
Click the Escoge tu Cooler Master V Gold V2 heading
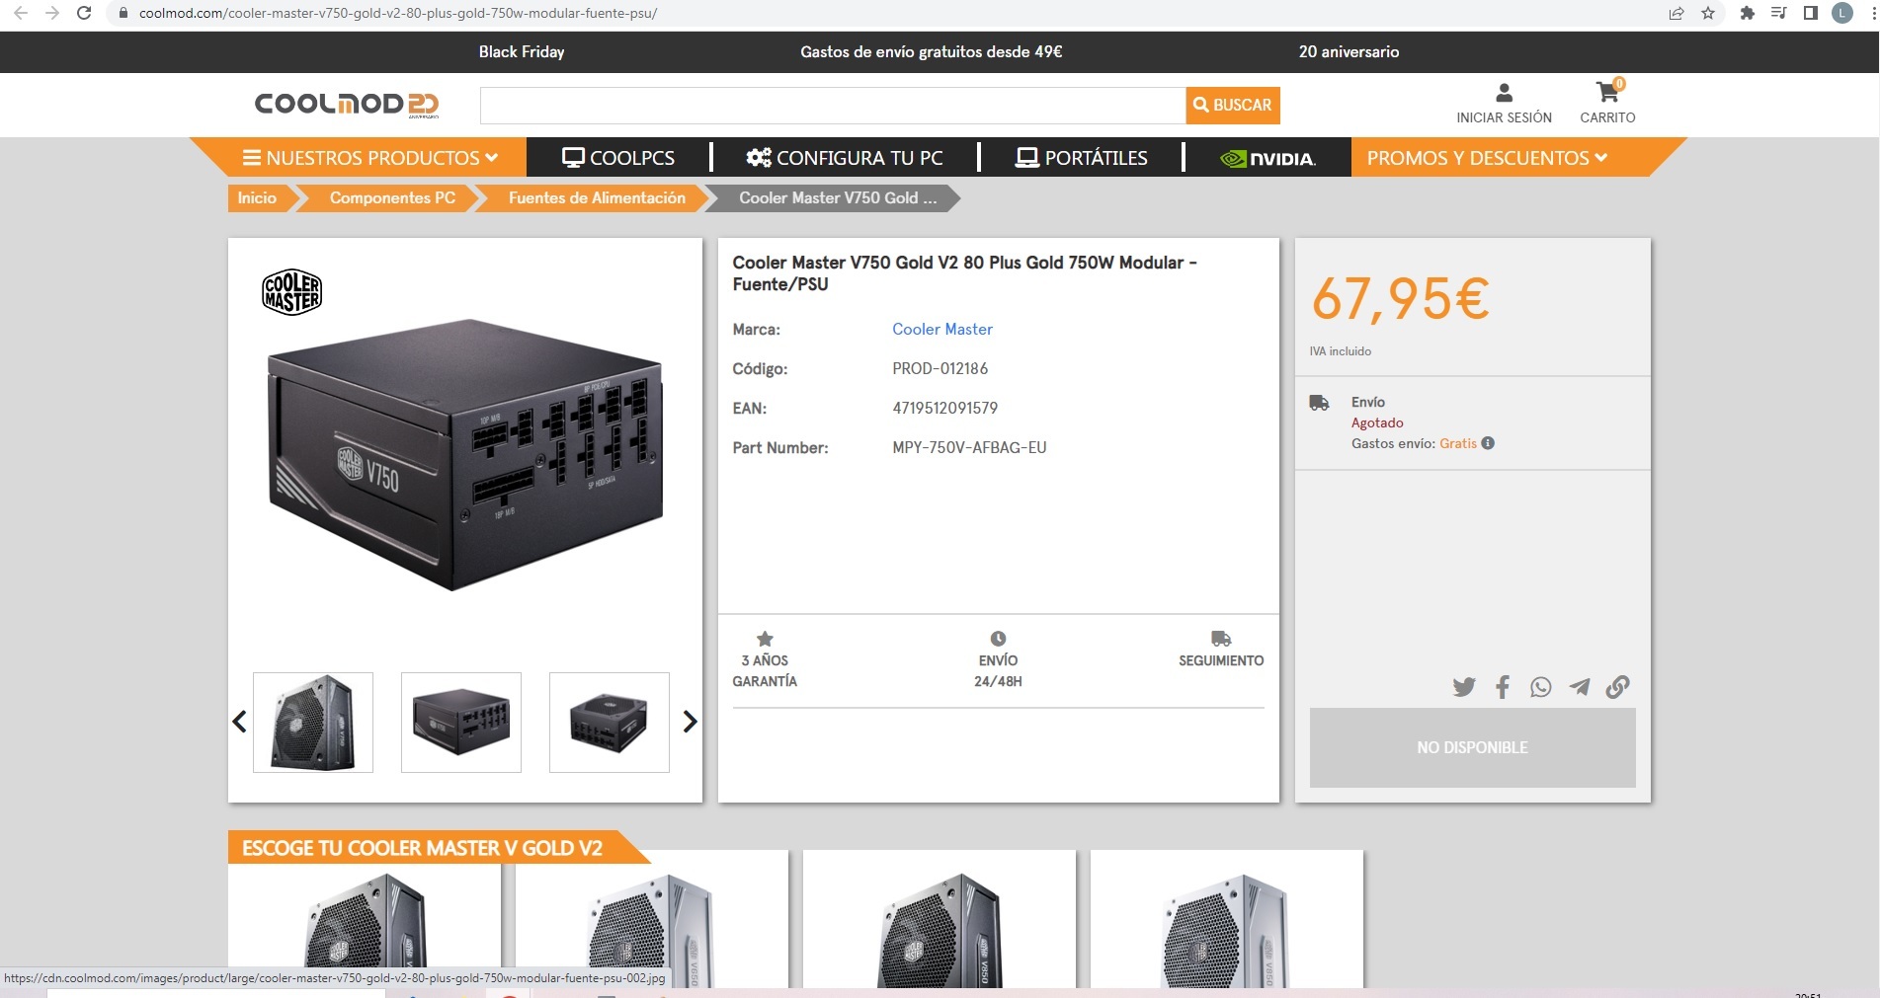[x=422, y=848]
